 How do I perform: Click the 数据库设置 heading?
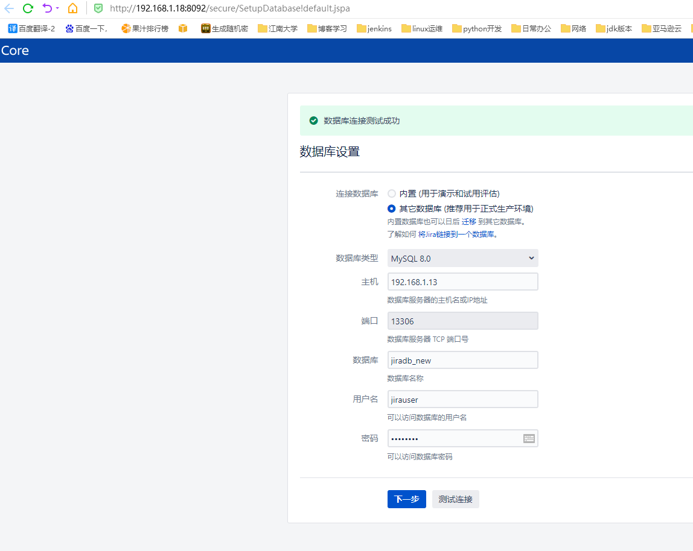tap(330, 152)
